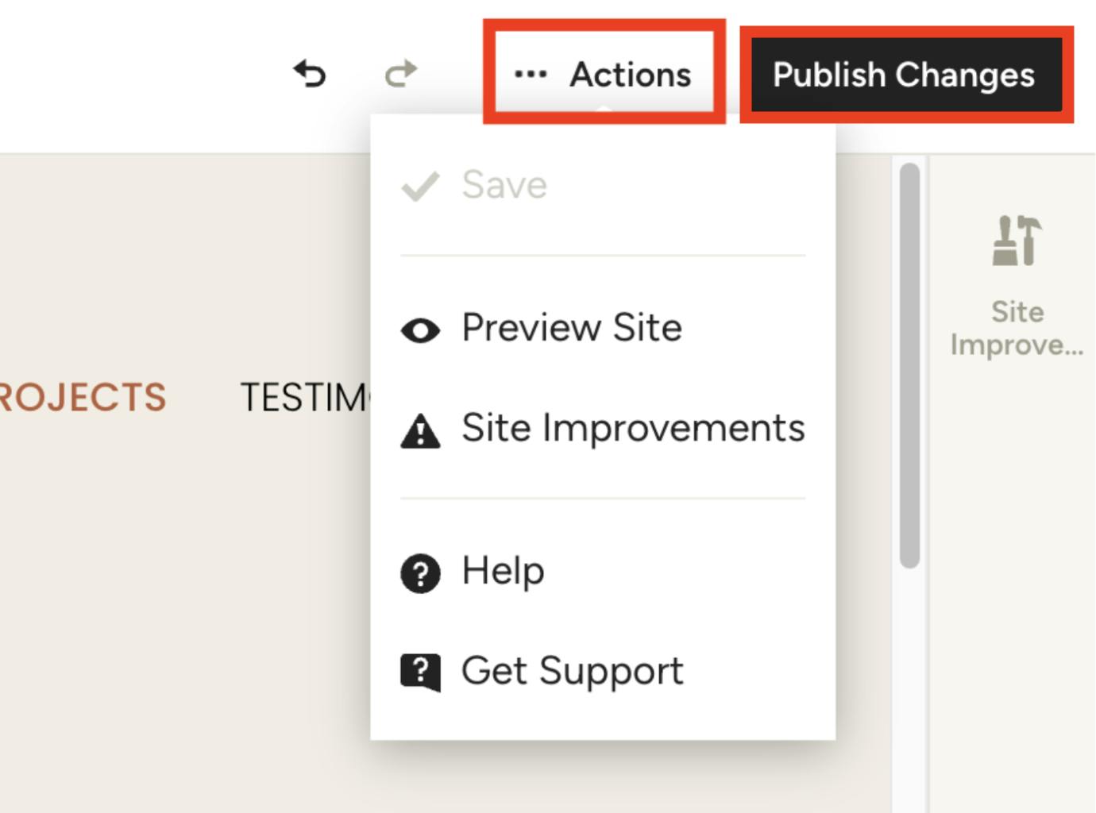Click the checkmark icon next to Save
This screenshot has width=1096, height=813.
point(420,187)
